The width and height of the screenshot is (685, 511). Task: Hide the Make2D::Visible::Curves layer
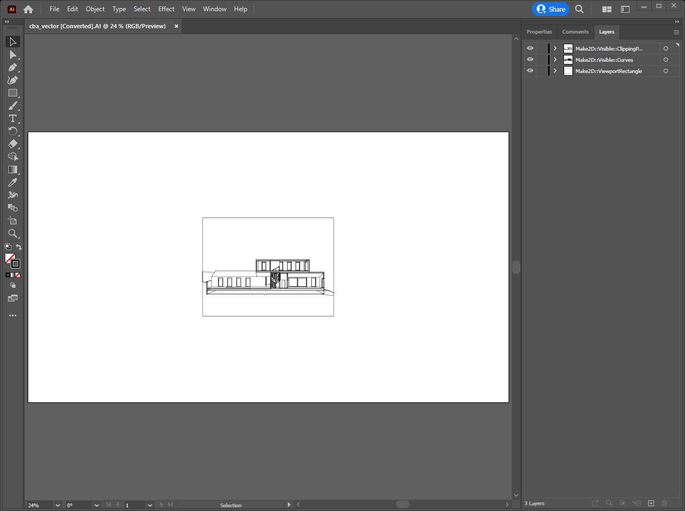pos(530,60)
